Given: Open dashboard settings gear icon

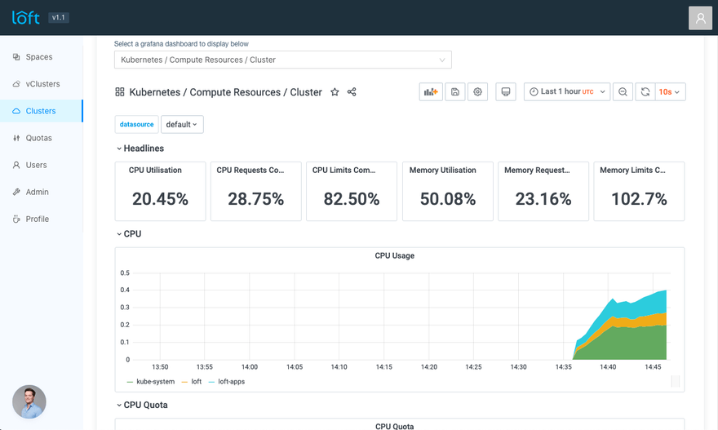Looking at the screenshot, I should coord(478,92).
